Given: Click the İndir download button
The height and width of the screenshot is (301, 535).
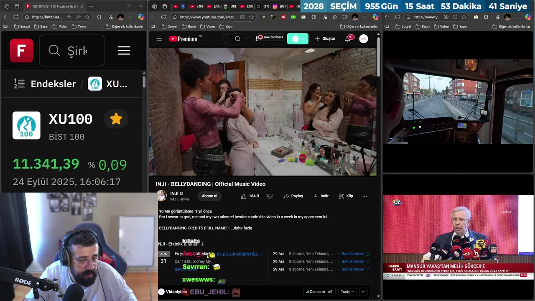Looking at the screenshot, I should (x=321, y=196).
